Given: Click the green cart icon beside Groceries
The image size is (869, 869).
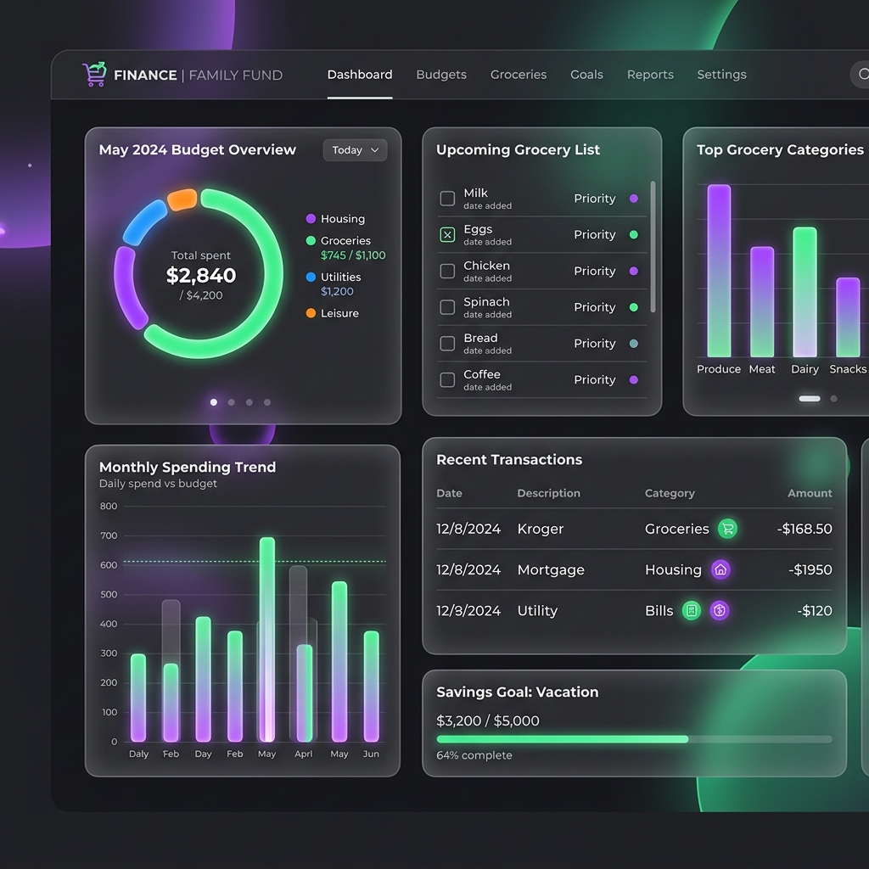Looking at the screenshot, I should (x=727, y=529).
